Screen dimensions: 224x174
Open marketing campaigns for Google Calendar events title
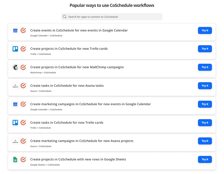click(90, 104)
